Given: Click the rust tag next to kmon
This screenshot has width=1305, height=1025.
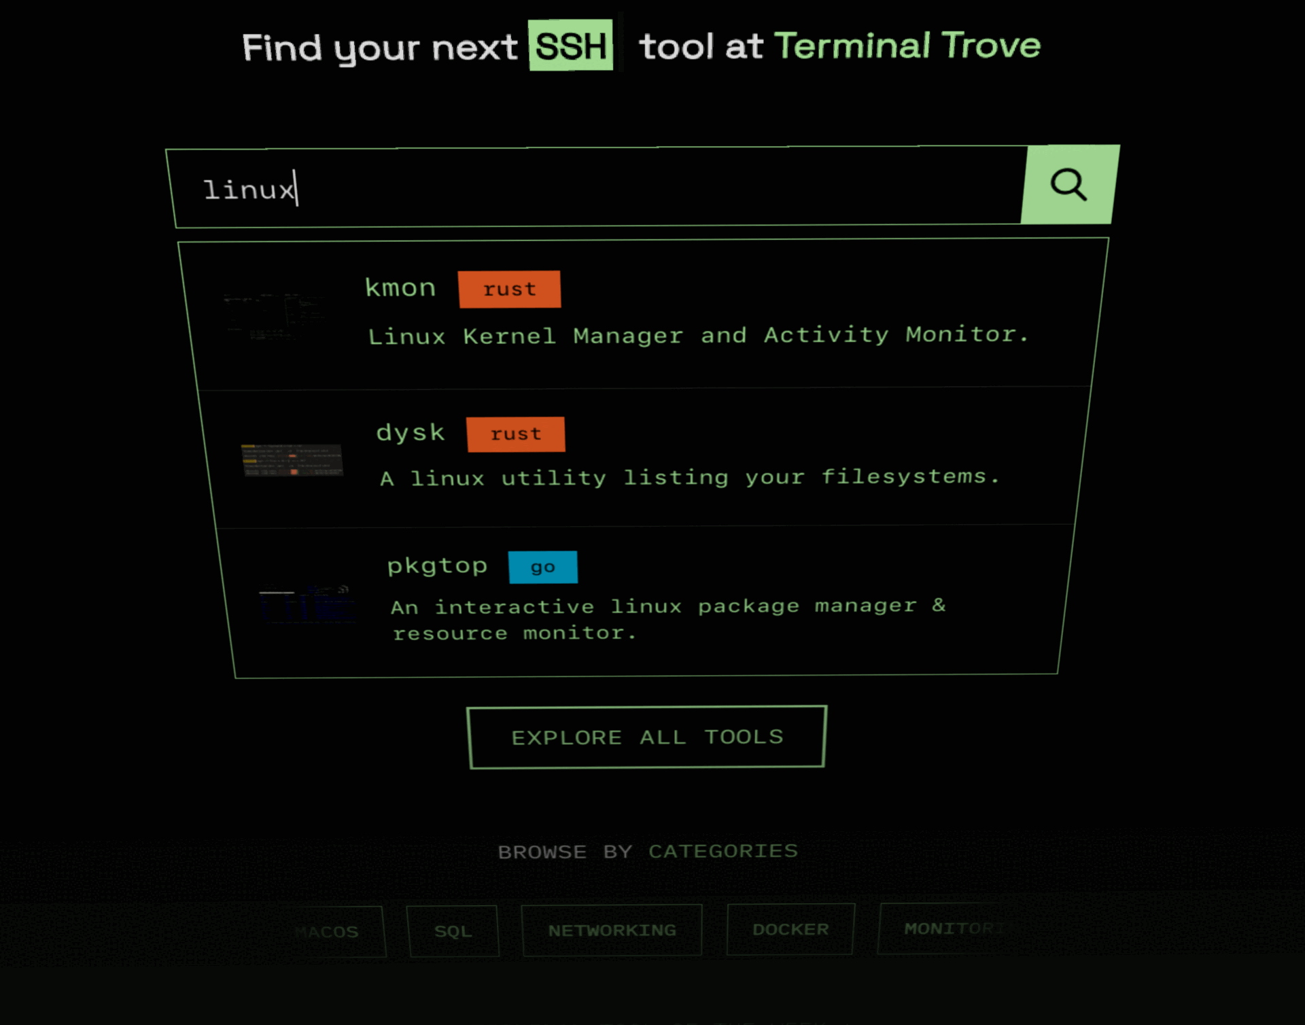Looking at the screenshot, I should tap(510, 289).
